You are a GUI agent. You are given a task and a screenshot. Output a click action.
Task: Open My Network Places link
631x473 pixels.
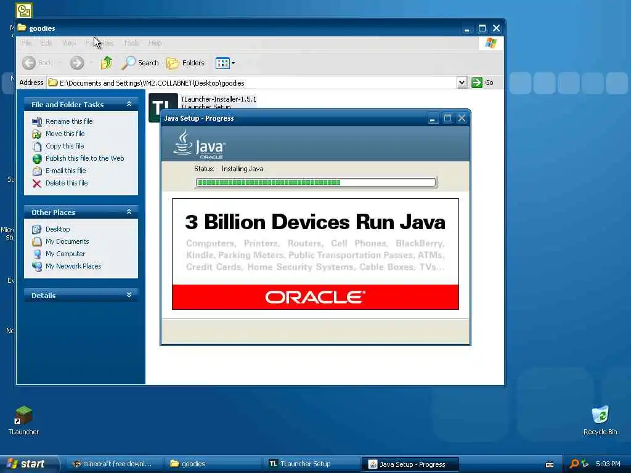pyautogui.click(x=73, y=266)
